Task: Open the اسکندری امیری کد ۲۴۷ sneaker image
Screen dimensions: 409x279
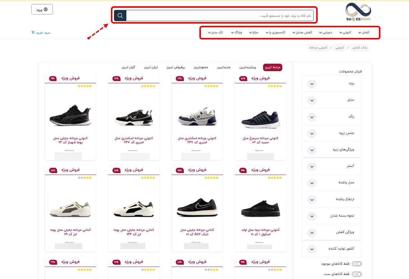Action: coord(134,117)
